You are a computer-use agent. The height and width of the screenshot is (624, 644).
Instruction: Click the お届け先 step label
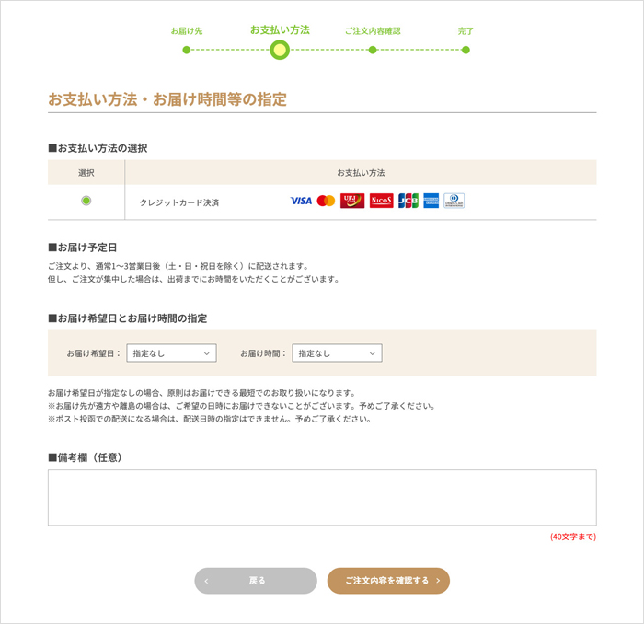click(187, 31)
